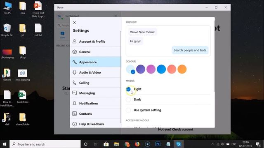This screenshot has height=148, width=264.
Task: Click the 'Hi guys!' preview message
Action: coord(136,41)
